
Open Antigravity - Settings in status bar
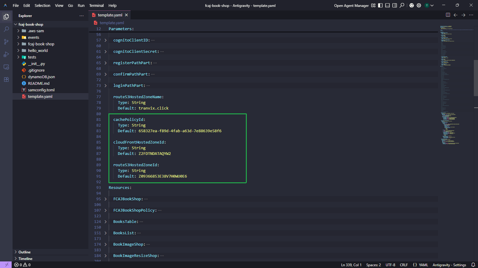[449, 265]
